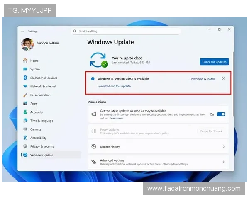This screenshot has height=199, width=249.
Task: Click the Windows Update page title
Action: coord(110,42)
